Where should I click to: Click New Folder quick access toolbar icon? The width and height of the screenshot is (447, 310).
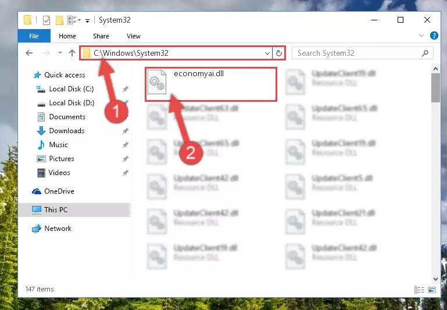59,20
